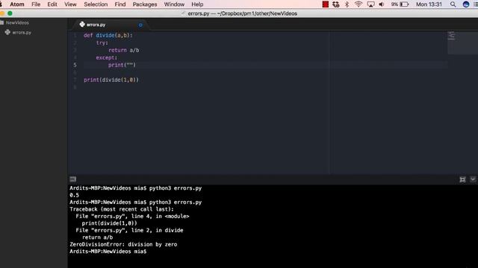Viewport: 478px width, 268px height.
Task: Open the Selection menu
Action: tap(96, 4)
